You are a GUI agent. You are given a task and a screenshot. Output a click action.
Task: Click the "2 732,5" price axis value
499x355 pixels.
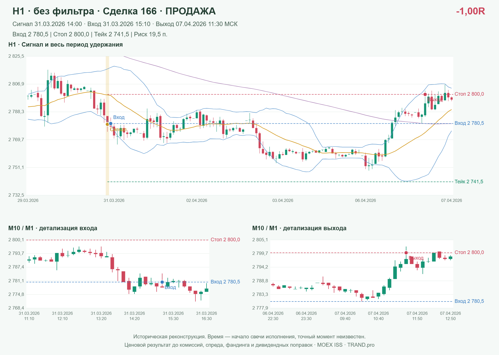(16, 195)
